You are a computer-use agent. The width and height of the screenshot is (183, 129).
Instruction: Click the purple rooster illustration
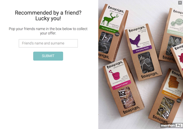click(135, 41)
